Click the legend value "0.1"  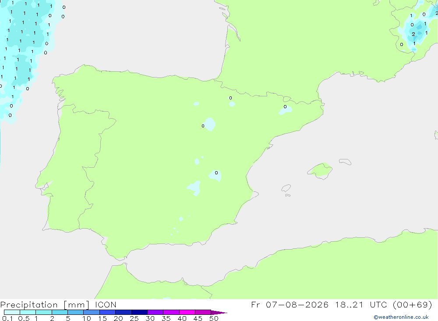[7, 318]
